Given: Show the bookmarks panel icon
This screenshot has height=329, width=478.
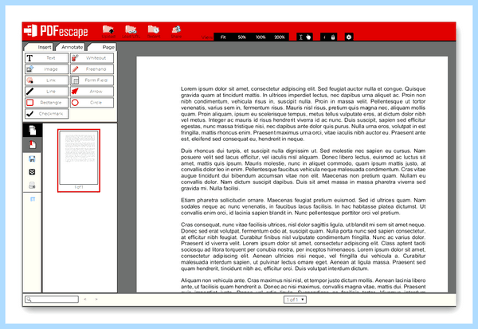Looking at the screenshot, I should point(32,144).
